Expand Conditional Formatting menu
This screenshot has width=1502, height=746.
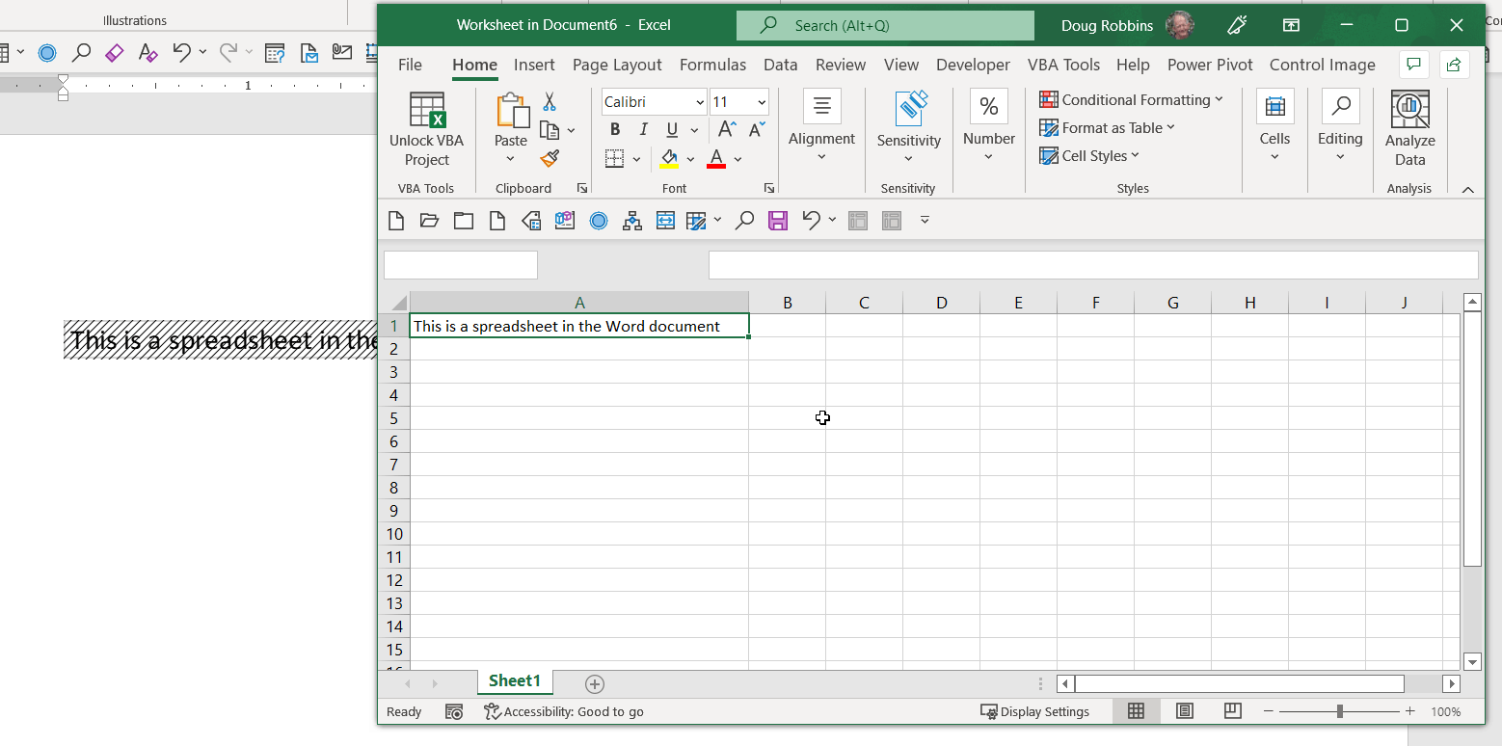(x=1131, y=99)
